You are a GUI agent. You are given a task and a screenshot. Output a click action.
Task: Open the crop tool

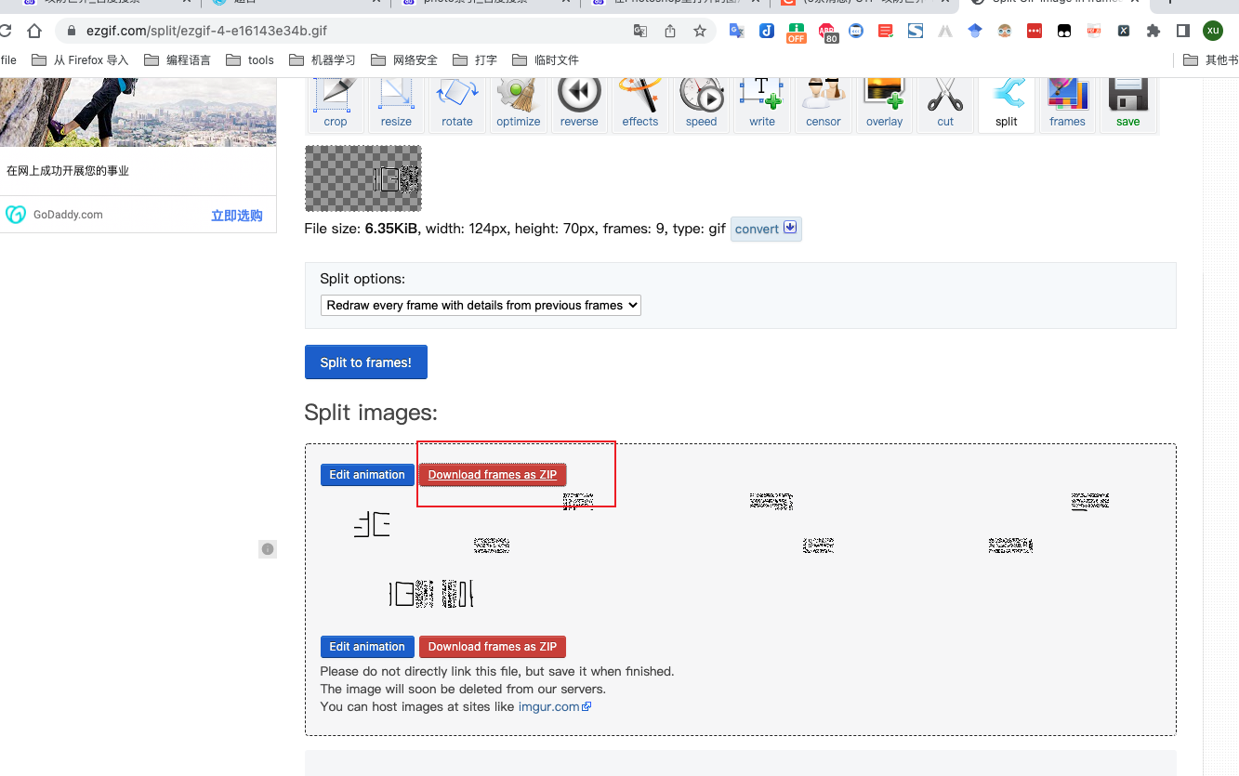click(x=336, y=104)
